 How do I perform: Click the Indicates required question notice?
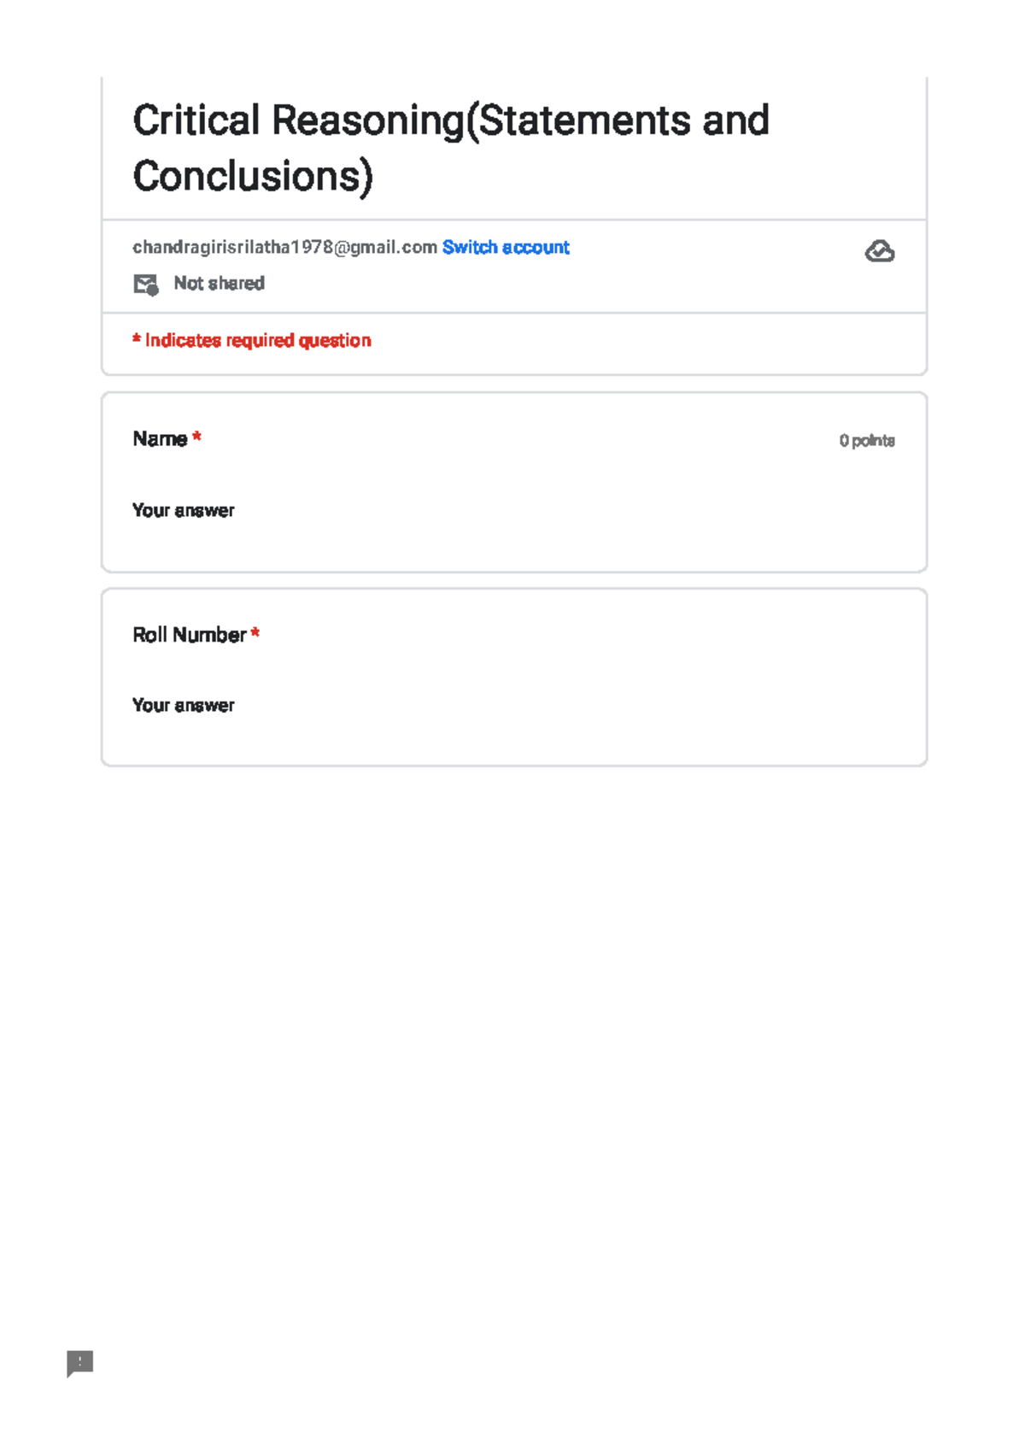(257, 340)
